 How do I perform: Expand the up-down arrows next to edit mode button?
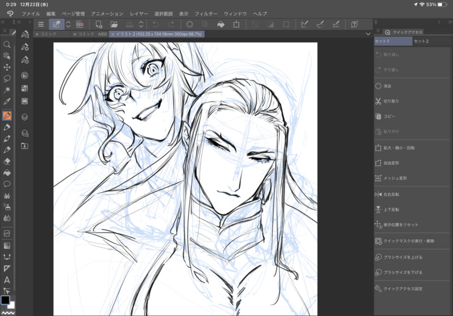68,24
